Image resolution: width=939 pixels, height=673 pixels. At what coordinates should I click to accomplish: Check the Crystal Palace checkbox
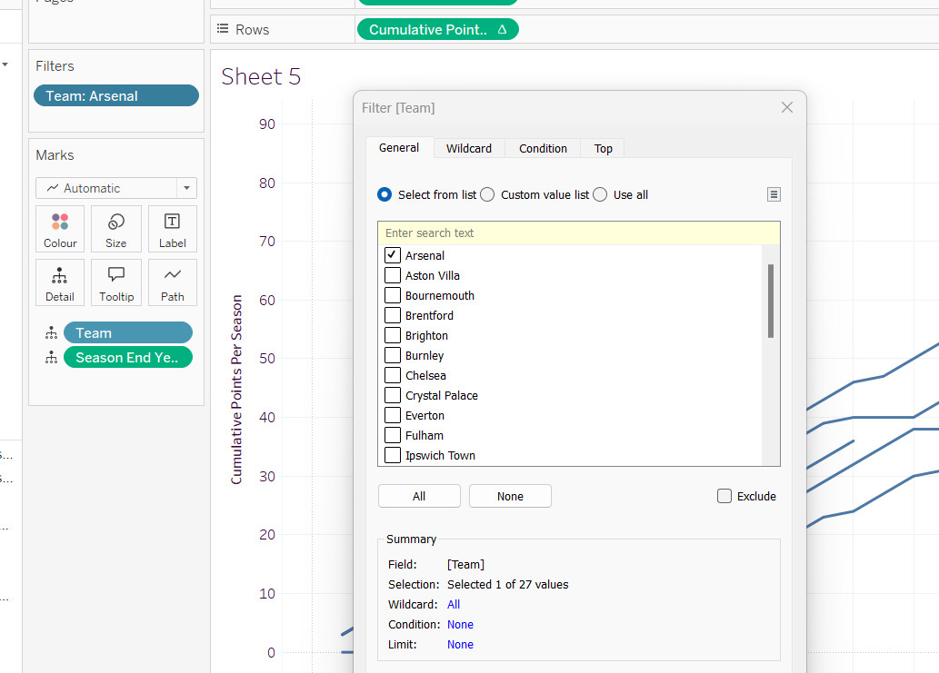point(393,395)
